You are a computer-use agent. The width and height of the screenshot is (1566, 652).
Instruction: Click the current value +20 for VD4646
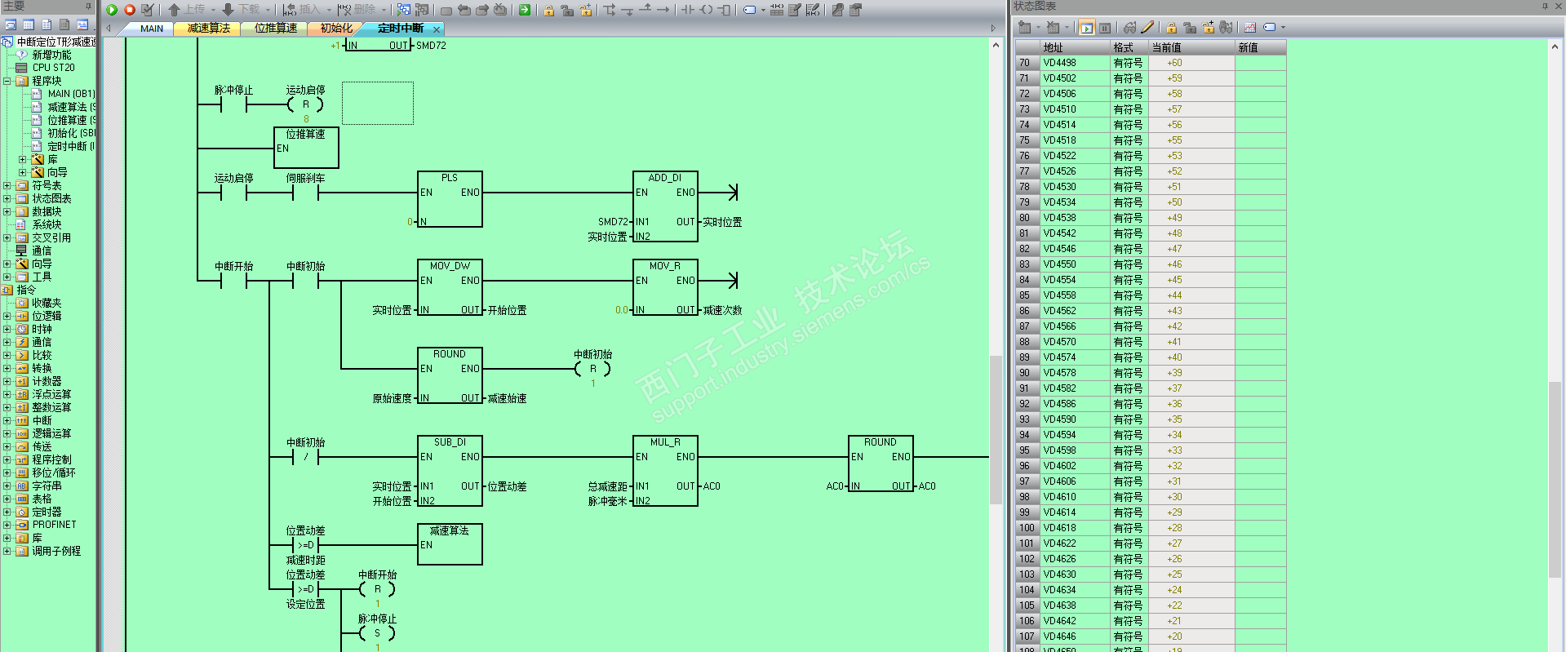click(x=1191, y=636)
